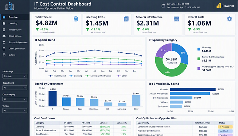238x136 pixels.
Task: Click the Identified status badge
Action: click(x=225, y=131)
